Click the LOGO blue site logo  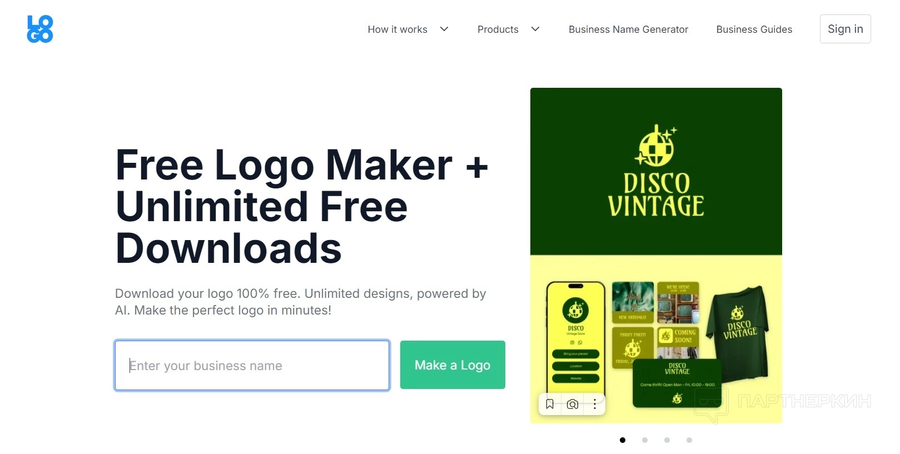(x=40, y=29)
